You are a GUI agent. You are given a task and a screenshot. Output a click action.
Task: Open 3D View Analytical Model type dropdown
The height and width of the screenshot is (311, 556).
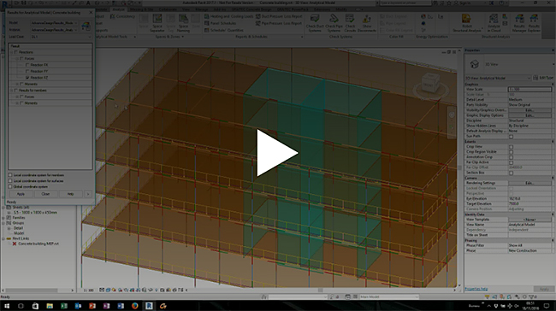coord(498,78)
